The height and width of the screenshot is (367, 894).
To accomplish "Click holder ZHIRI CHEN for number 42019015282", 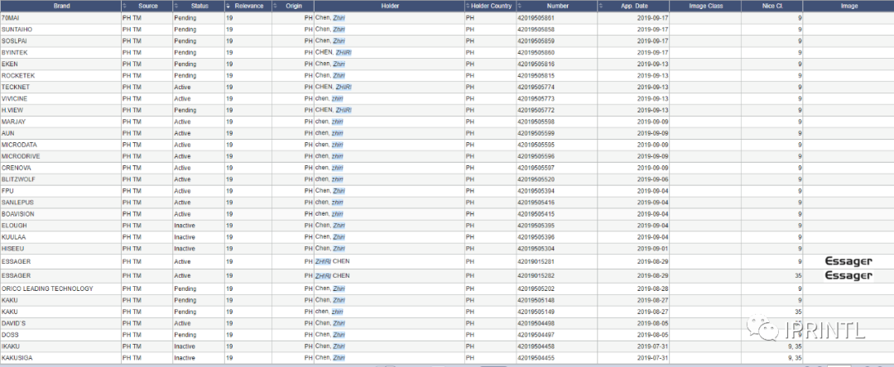I will pos(332,275).
